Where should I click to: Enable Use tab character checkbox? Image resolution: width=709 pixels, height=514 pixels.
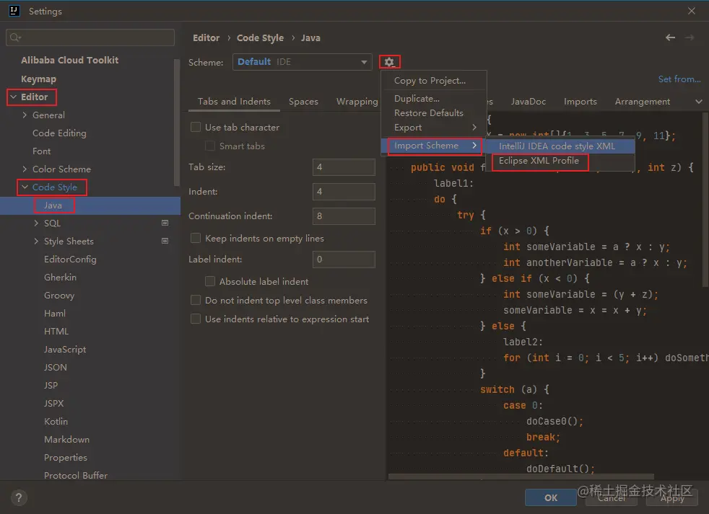tap(196, 128)
